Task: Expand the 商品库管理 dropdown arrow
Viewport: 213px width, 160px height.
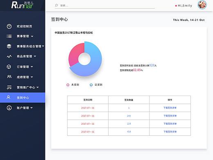Action: (x=35, y=56)
